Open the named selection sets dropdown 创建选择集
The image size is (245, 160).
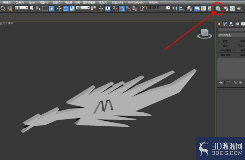coord(158,8)
